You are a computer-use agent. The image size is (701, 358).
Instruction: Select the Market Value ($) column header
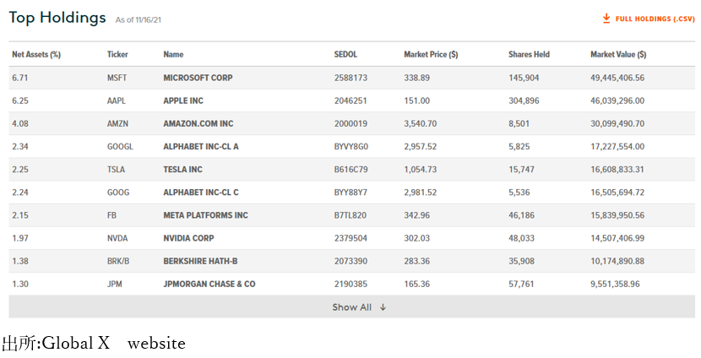pos(618,55)
